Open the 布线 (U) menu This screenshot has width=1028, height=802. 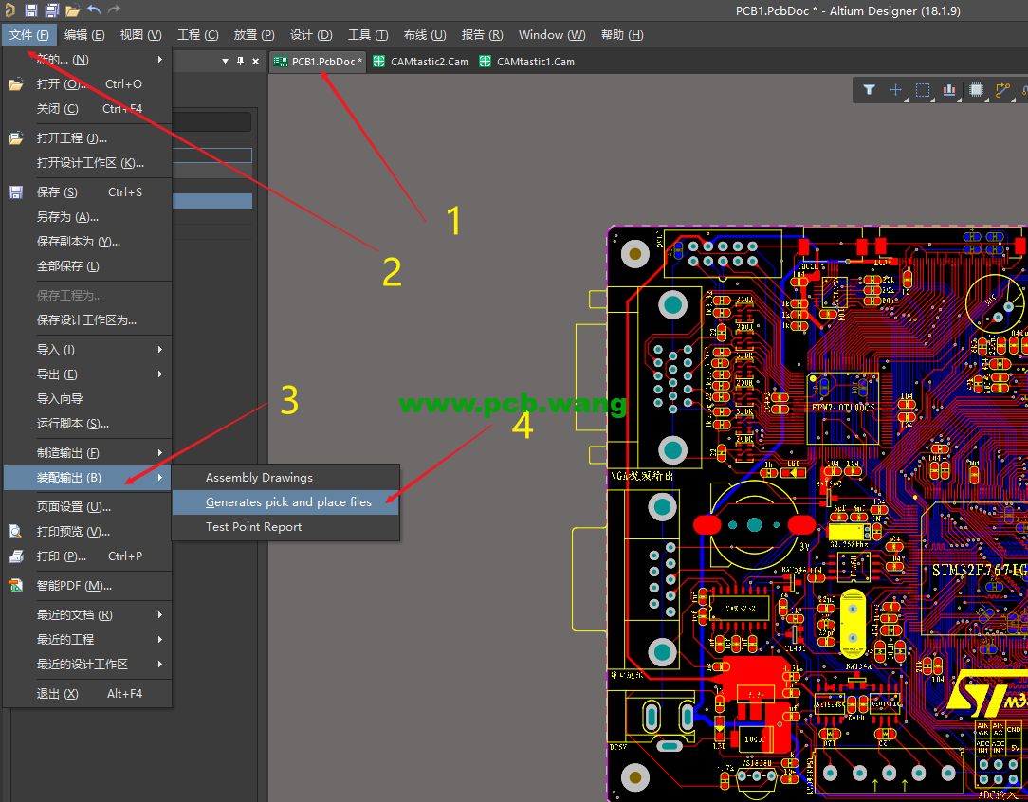[x=425, y=35]
